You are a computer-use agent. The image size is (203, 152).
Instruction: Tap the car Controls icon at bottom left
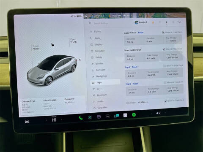27,121
